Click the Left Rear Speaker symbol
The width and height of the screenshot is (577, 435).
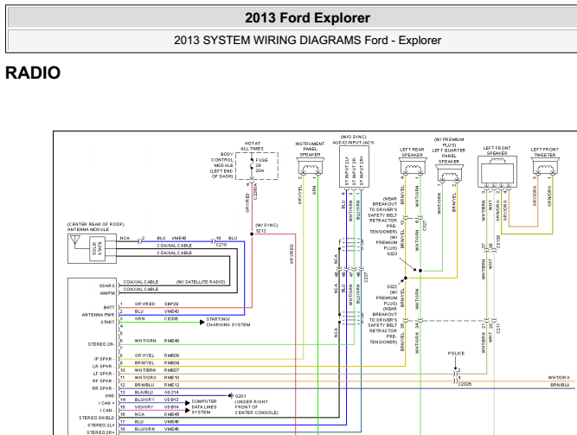(x=413, y=166)
